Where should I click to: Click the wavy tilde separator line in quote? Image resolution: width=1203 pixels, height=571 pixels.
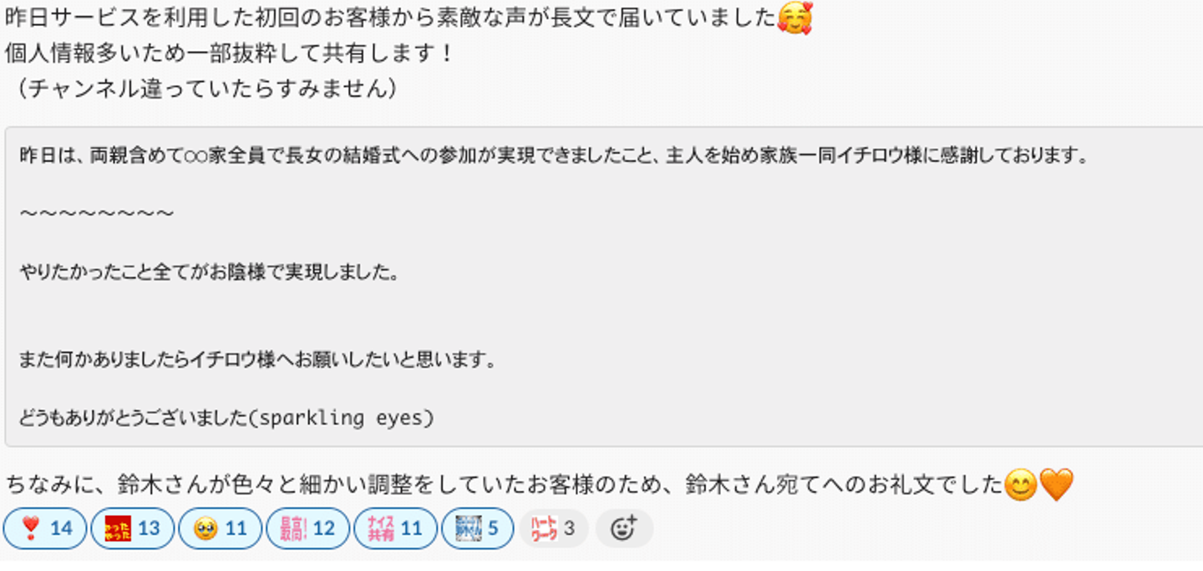click(97, 214)
